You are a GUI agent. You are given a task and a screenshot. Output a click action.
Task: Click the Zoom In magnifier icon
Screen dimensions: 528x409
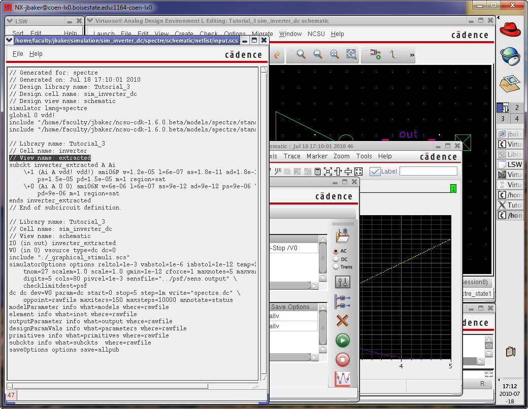click(301, 54)
